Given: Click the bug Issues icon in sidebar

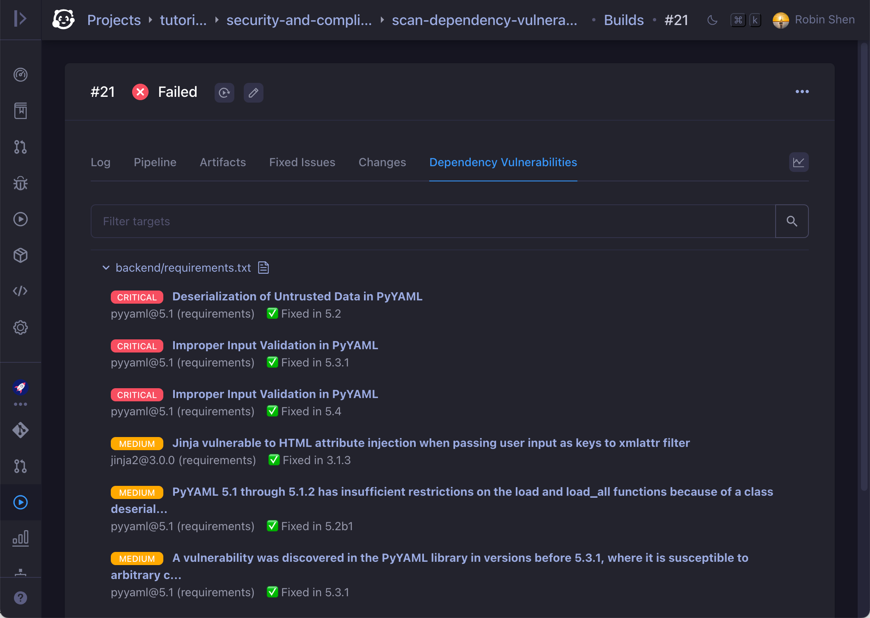Looking at the screenshot, I should point(20,183).
